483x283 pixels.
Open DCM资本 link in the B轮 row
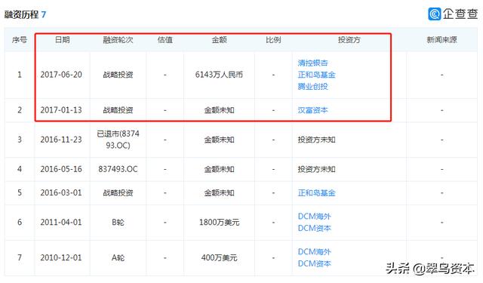[314, 228]
